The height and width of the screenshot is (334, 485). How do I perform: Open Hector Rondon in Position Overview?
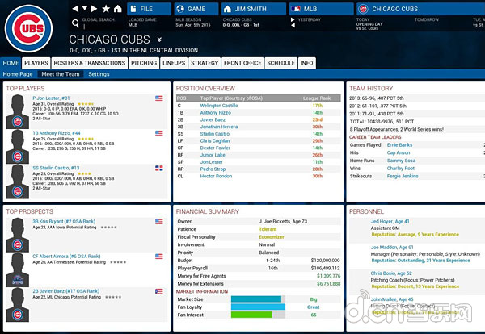pyautogui.click(x=216, y=176)
